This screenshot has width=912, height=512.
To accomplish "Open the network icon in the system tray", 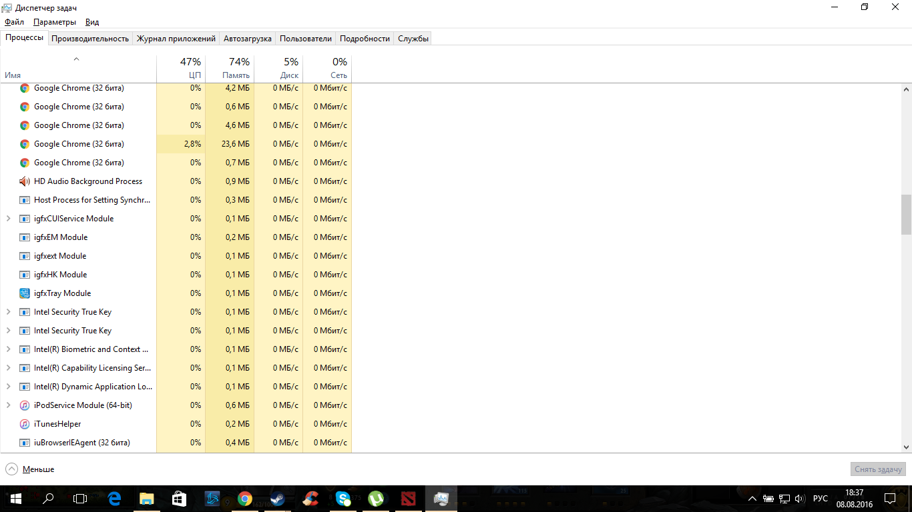I will pyautogui.click(x=784, y=498).
